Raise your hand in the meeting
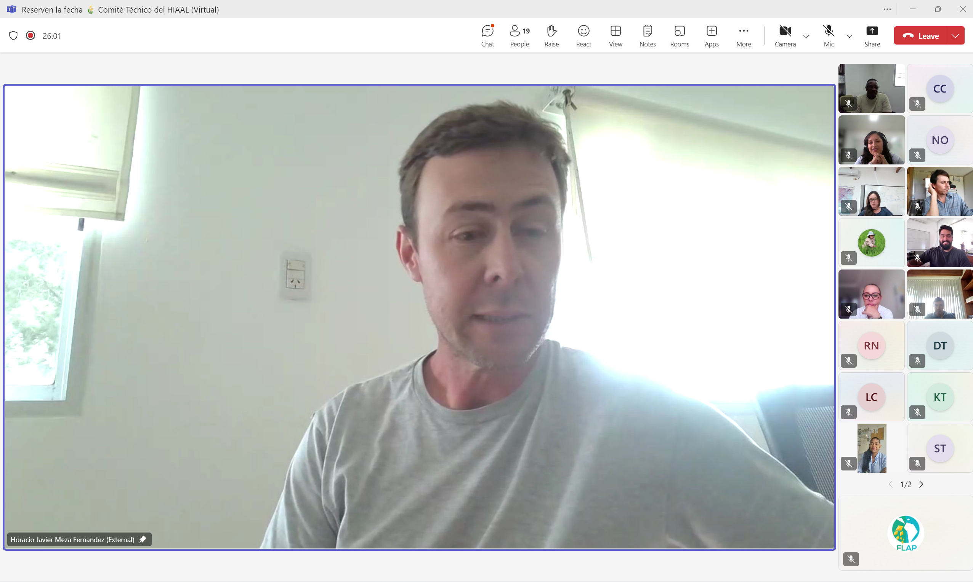973x582 pixels. pyautogui.click(x=551, y=36)
